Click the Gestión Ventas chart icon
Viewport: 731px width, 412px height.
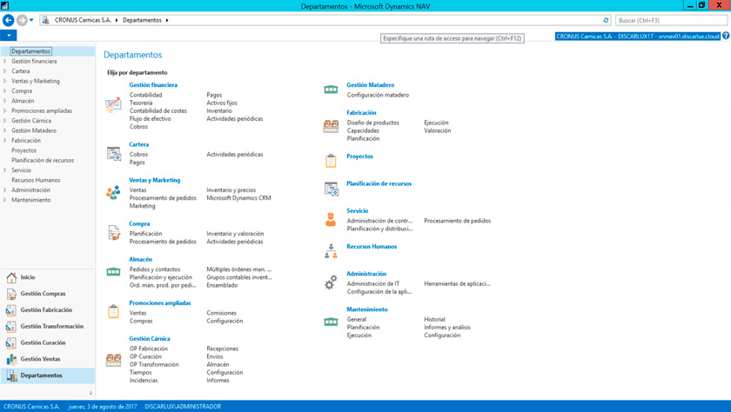click(11, 359)
